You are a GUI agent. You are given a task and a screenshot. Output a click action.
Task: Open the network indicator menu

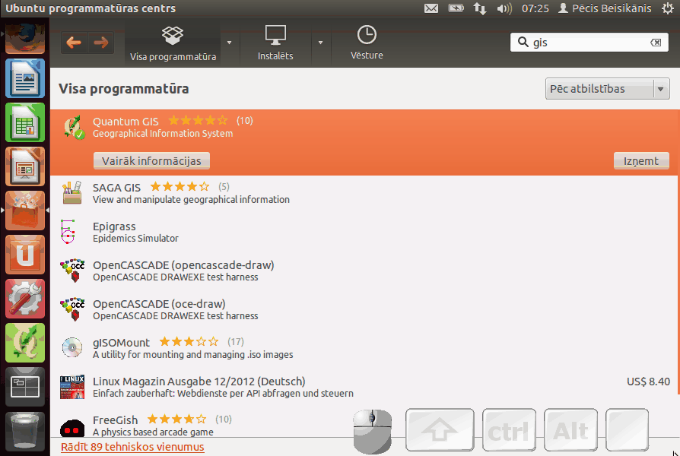coord(480,8)
